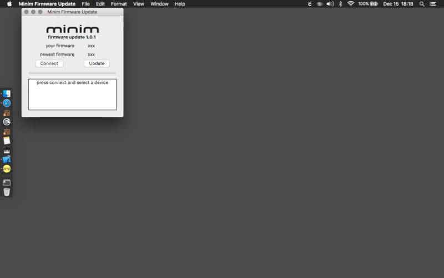The image size is (444, 278).
Task: Open the Wi-Fi menu bar icon
Action: [351, 4]
